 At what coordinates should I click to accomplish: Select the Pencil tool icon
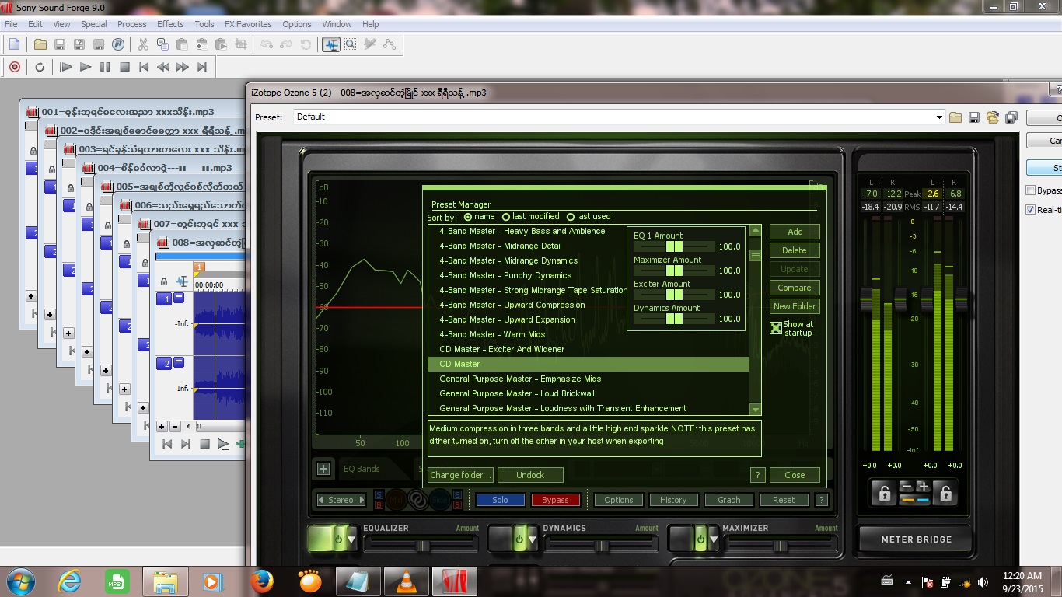(x=370, y=44)
